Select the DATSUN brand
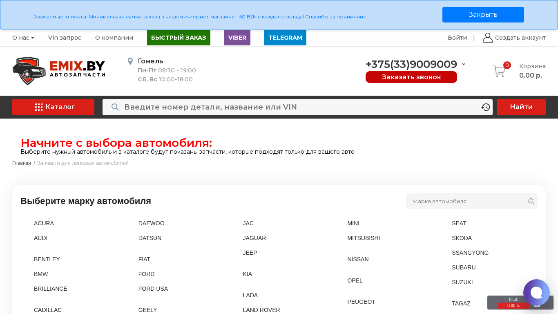The height and width of the screenshot is (314, 558). point(150,238)
